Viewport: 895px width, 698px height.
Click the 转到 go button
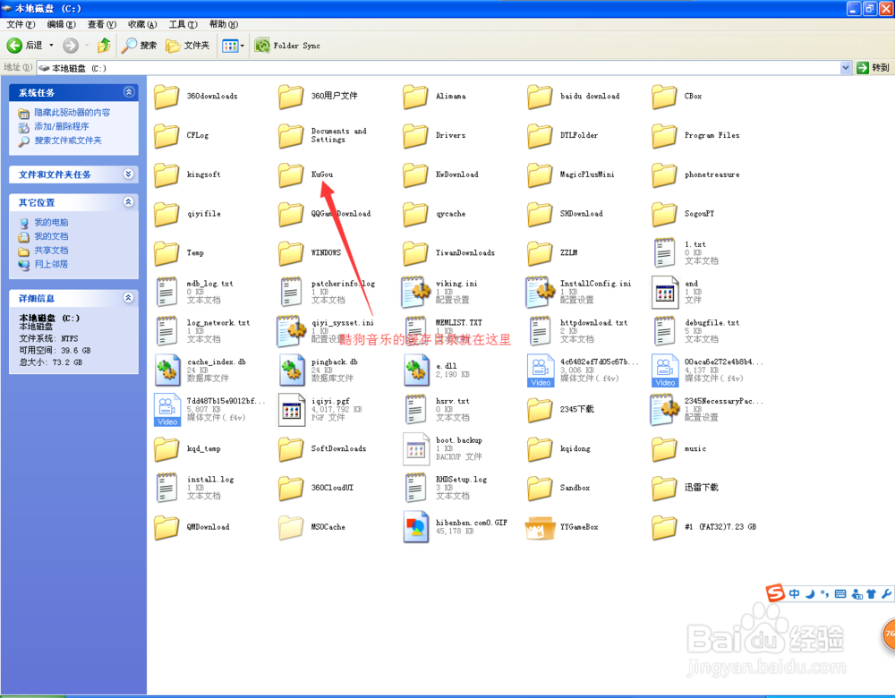click(x=873, y=68)
